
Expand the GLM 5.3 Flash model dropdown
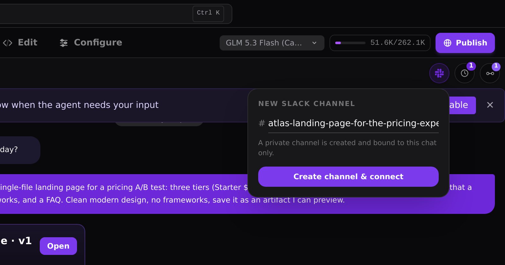click(272, 43)
